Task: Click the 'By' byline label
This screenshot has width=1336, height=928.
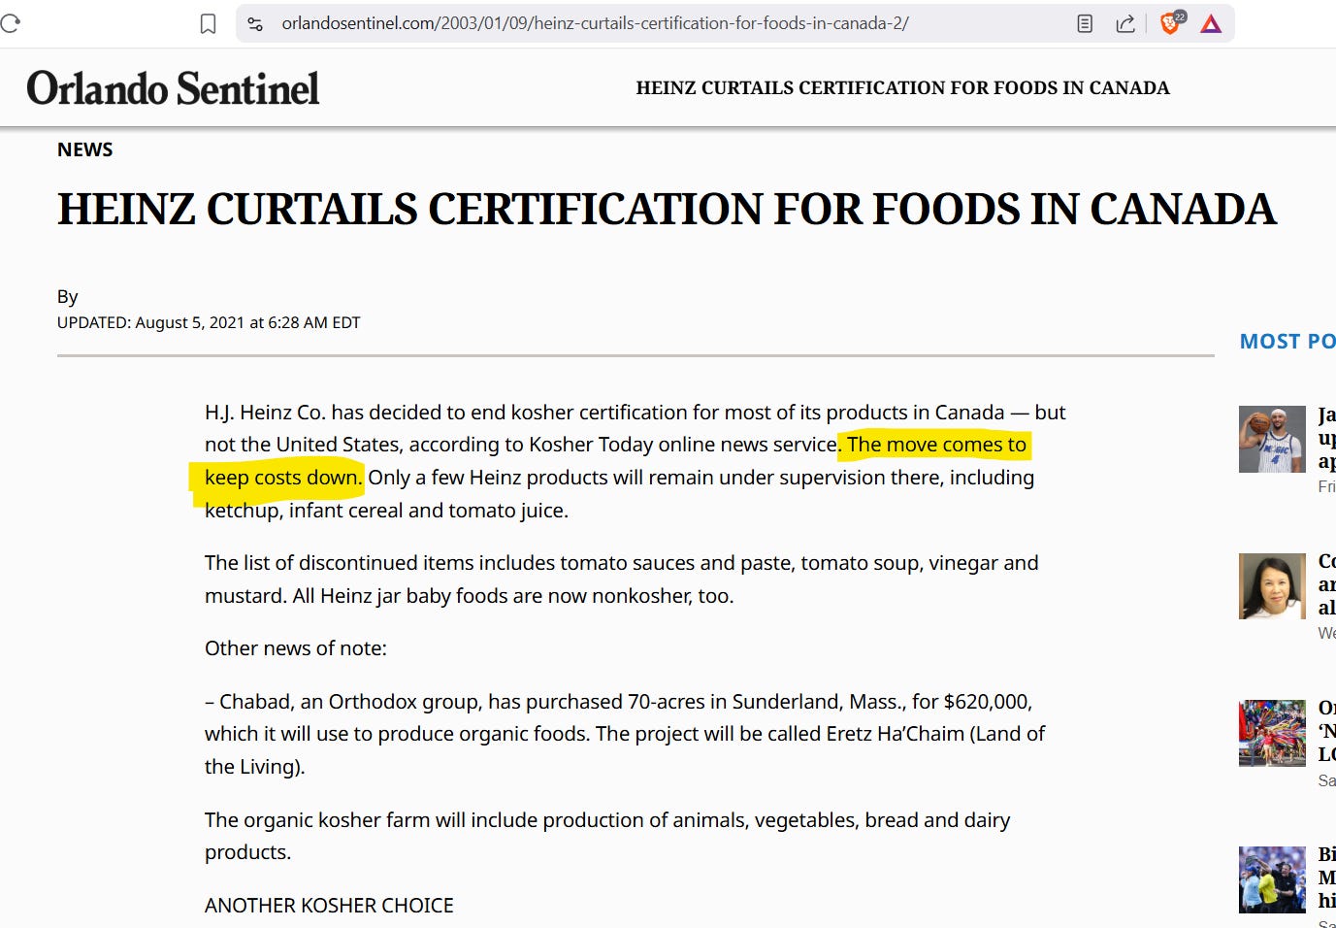Action: pos(67,297)
